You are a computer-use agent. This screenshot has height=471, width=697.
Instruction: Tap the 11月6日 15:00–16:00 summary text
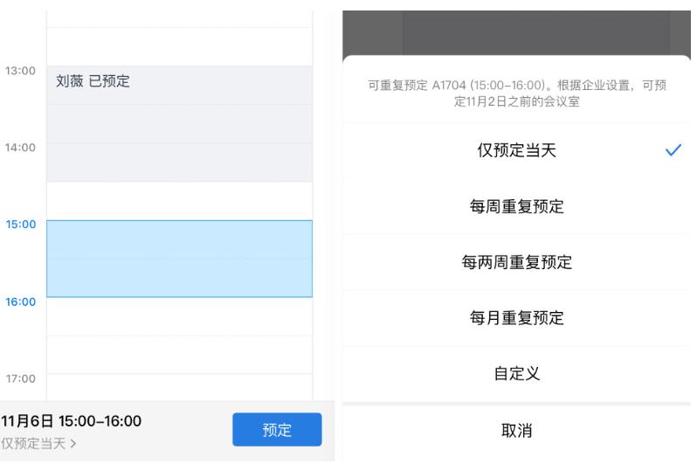coord(72,421)
